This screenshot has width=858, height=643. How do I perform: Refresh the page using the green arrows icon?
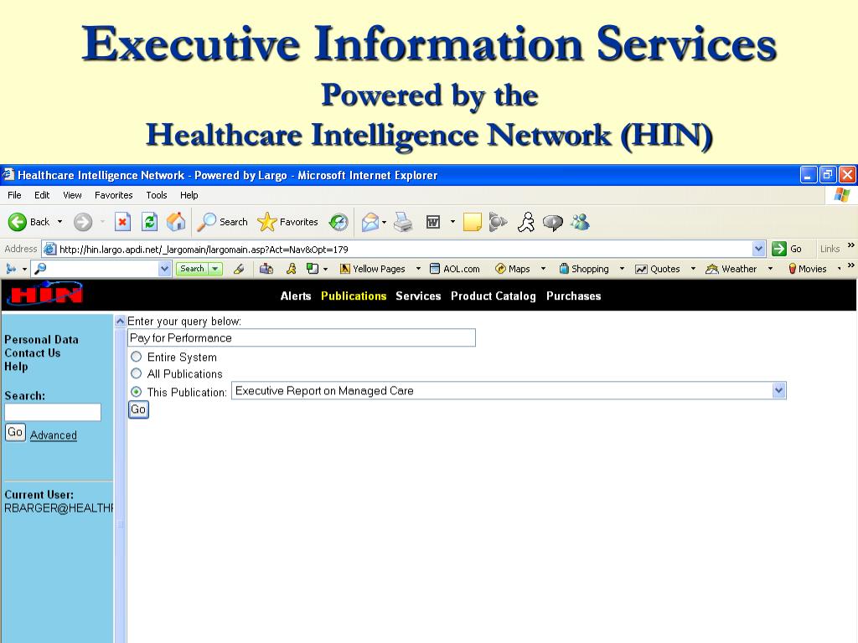[149, 222]
